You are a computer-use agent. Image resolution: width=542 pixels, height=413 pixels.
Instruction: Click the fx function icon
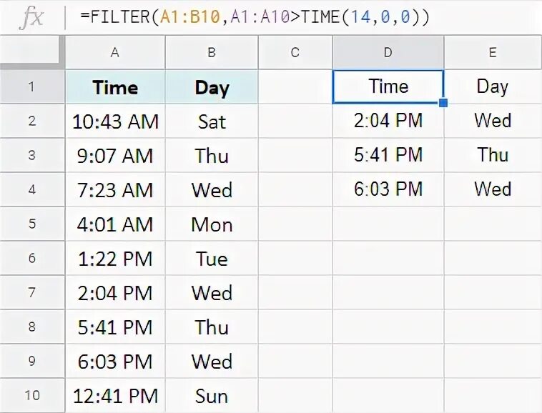click(31, 17)
